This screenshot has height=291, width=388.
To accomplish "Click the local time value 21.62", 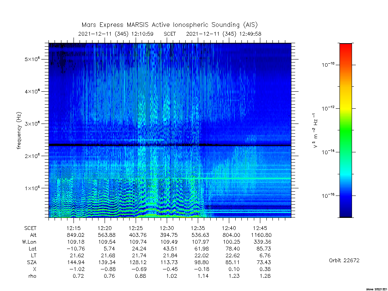I will pyautogui.click(x=77, y=255).
